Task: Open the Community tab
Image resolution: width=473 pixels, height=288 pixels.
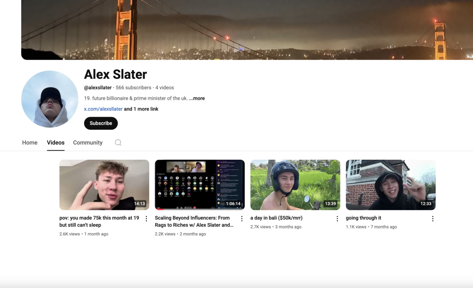Action: pos(88,143)
